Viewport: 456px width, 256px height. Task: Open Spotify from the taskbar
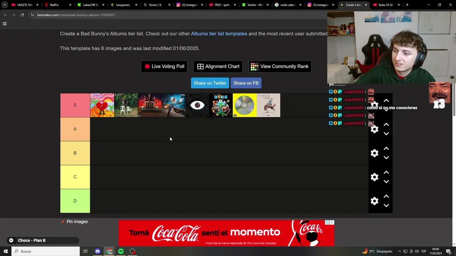(121, 251)
